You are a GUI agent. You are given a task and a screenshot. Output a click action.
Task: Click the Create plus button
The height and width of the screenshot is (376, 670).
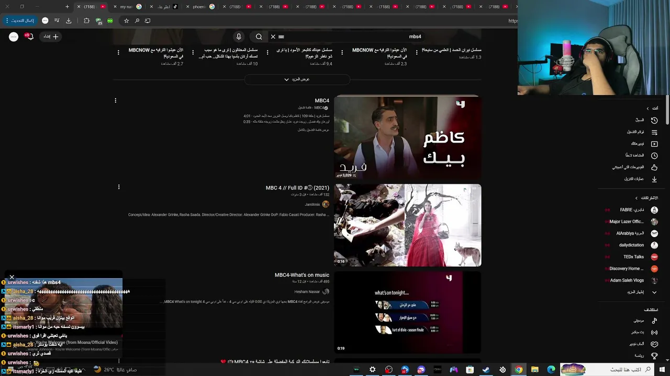[51, 37]
